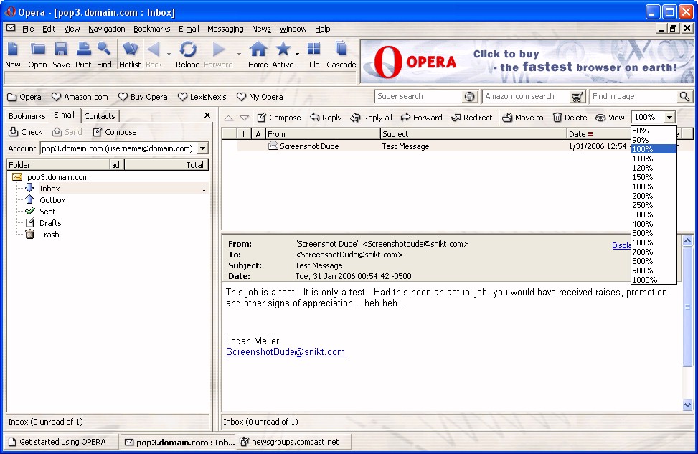Screen dimensions: 698x454
Task: Select 200% in the zoom list
Action: pyautogui.click(x=654, y=196)
